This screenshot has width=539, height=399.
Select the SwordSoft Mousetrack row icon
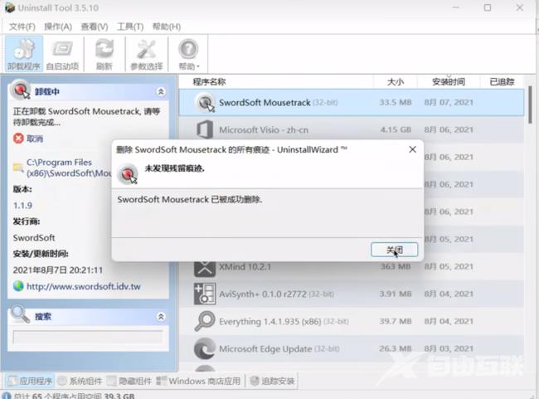click(205, 103)
